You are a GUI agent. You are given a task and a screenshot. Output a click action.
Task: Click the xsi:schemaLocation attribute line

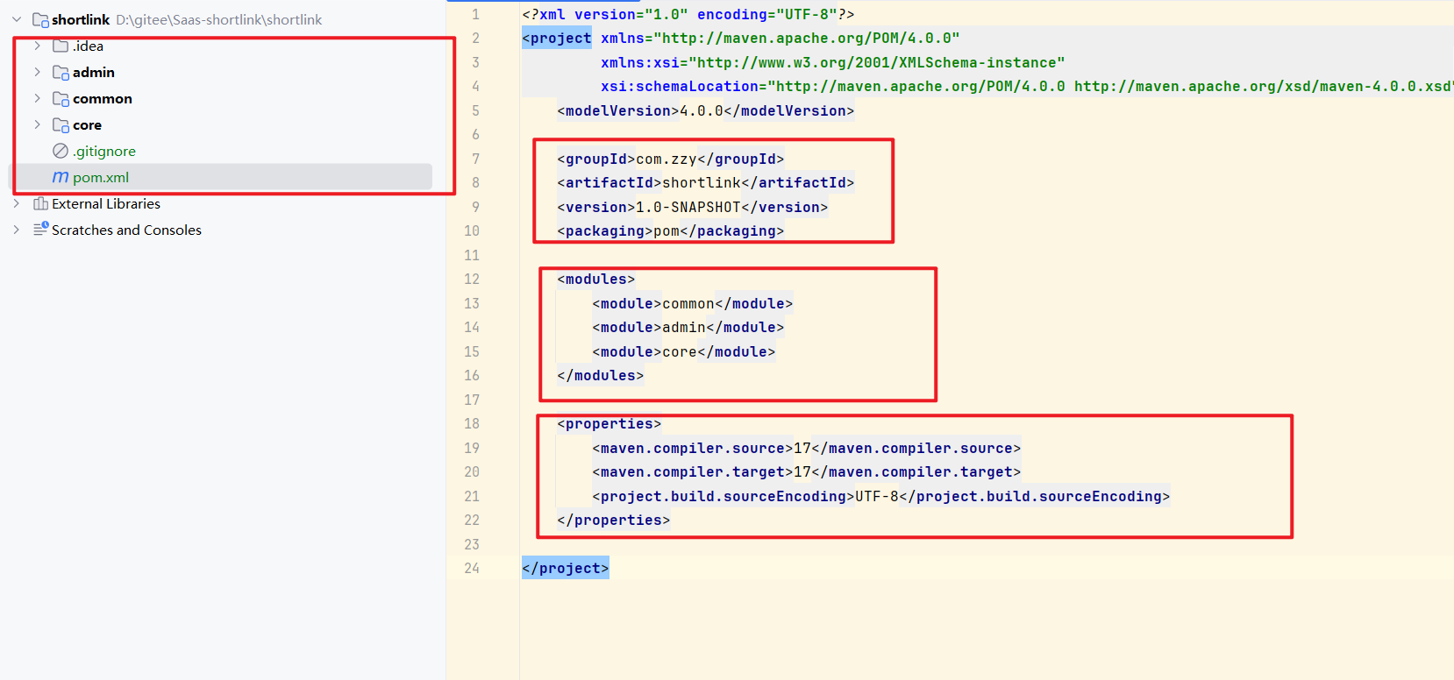(x=1026, y=86)
